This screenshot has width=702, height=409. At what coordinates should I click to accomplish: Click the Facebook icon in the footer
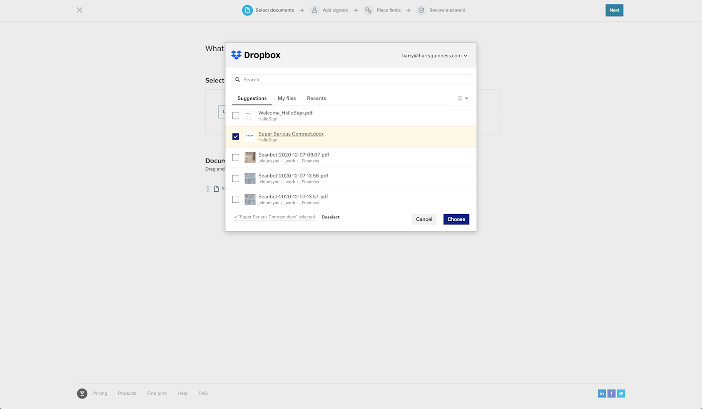(611, 393)
